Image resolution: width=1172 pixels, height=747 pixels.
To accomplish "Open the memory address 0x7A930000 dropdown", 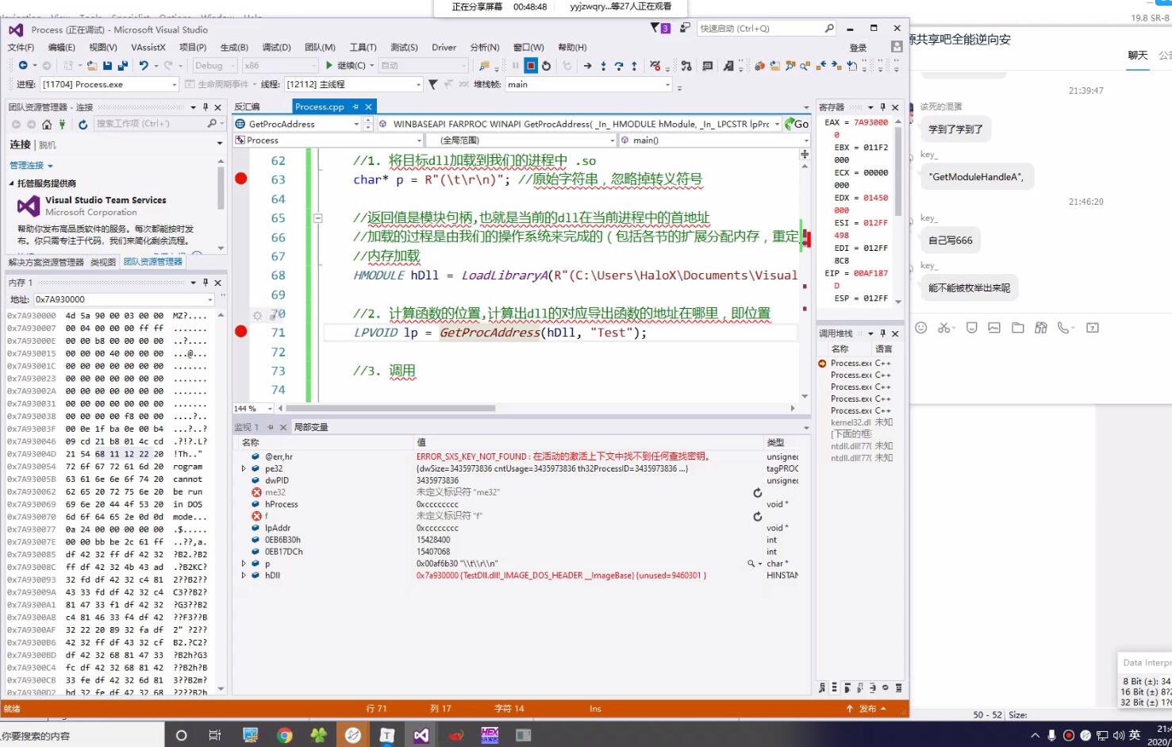I will [x=123, y=299].
